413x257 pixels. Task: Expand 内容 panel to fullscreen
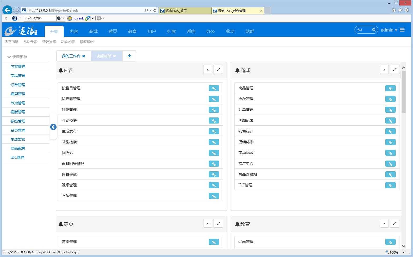(x=218, y=70)
